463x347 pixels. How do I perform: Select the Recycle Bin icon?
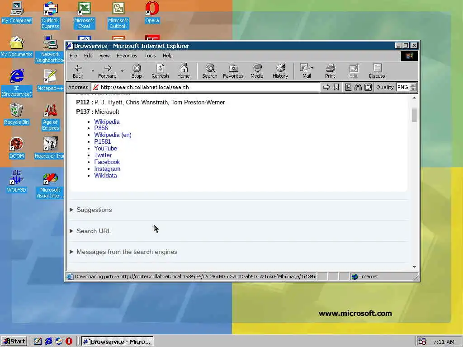click(x=16, y=114)
